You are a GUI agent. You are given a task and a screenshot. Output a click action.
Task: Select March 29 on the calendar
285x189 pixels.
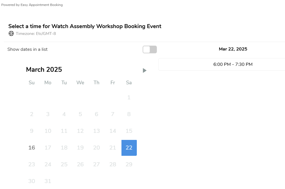click(x=129, y=164)
